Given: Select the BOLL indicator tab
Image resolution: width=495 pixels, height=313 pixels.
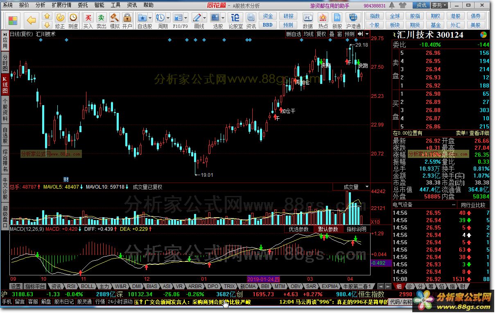Looking at the screenshot, I should [87, 286].
